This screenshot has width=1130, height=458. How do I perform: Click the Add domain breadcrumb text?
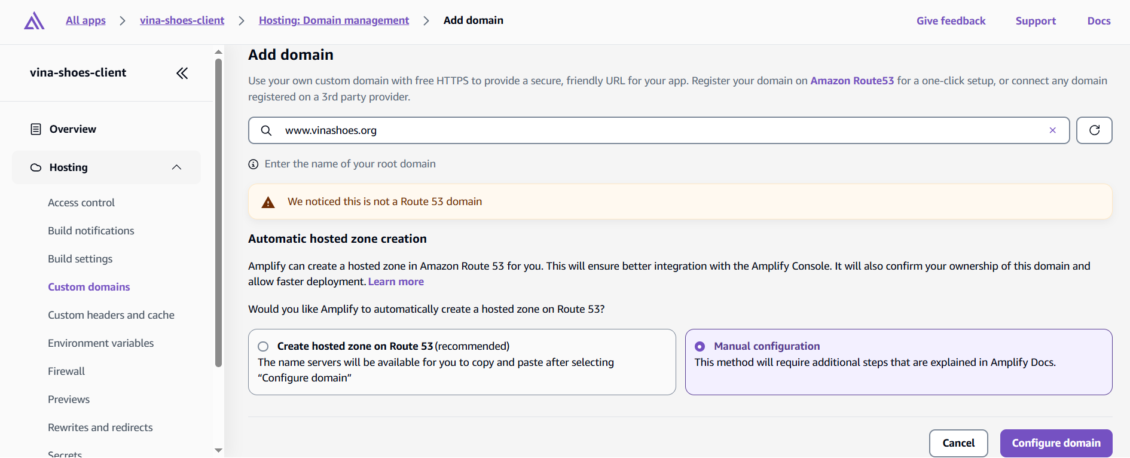[x=474, y=20]
